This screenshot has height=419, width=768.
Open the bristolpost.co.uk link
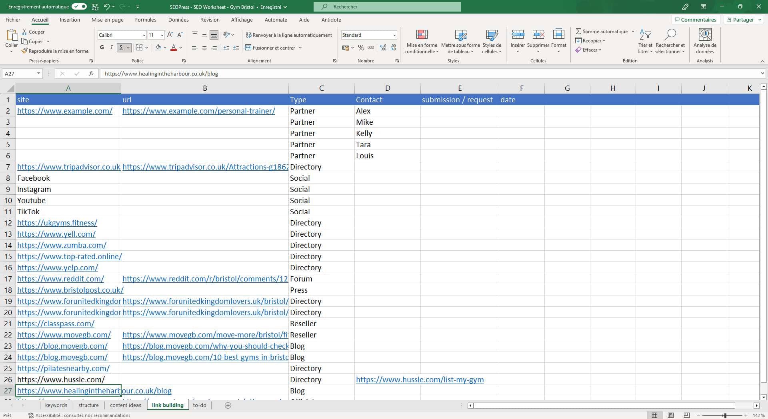pyautogui.click(x=70, y=290)
